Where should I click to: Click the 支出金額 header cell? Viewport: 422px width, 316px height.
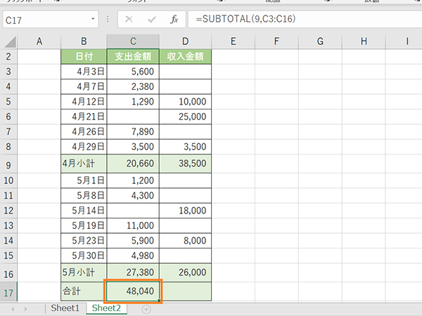[133, 56]
